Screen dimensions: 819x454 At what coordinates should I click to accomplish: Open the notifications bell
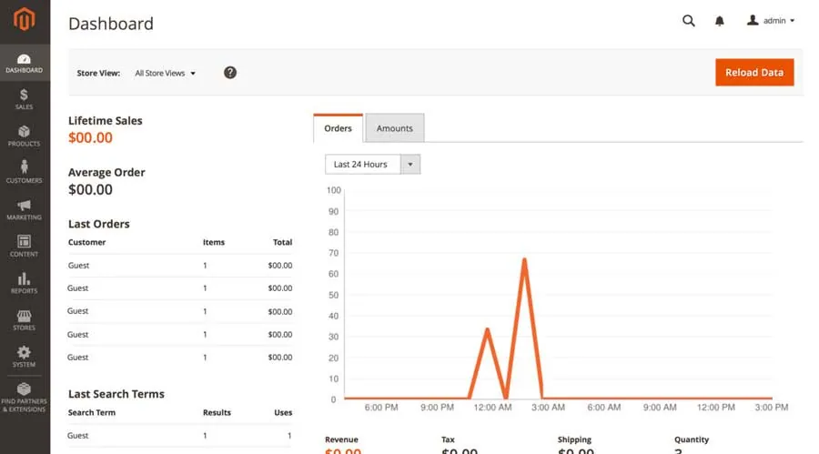pyautogui.click(x=719, y=21)
